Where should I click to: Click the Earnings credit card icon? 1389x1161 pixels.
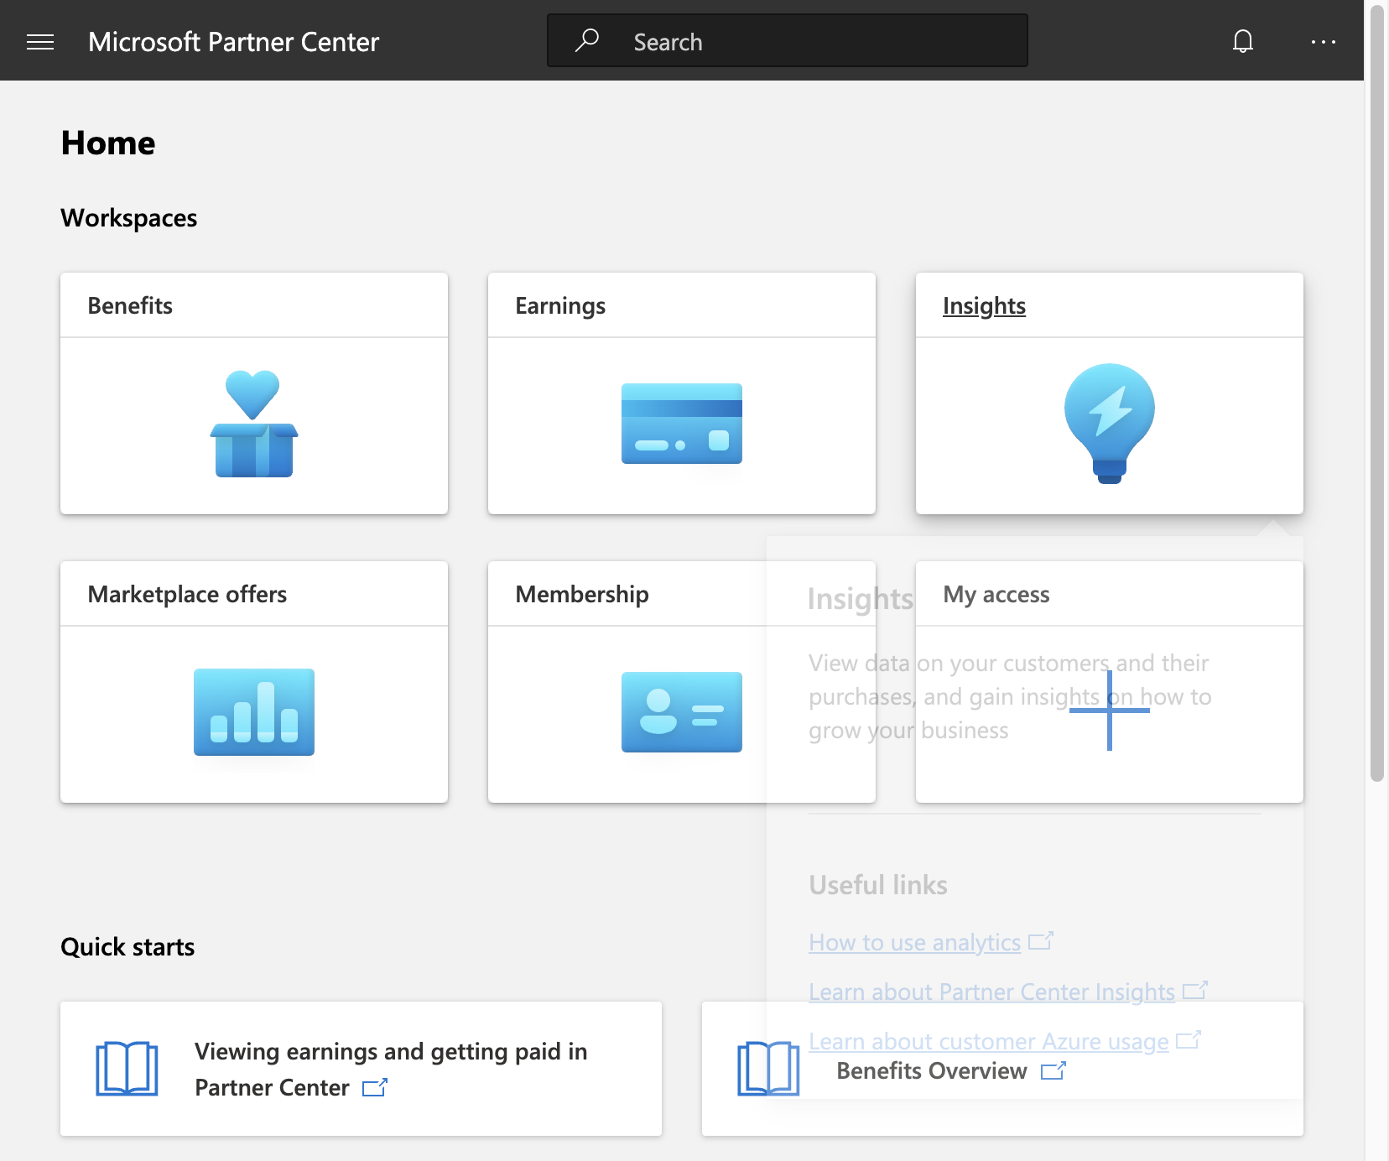(x=682, y=424)
